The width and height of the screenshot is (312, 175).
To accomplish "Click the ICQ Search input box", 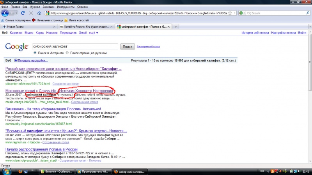I will (276, 13).
